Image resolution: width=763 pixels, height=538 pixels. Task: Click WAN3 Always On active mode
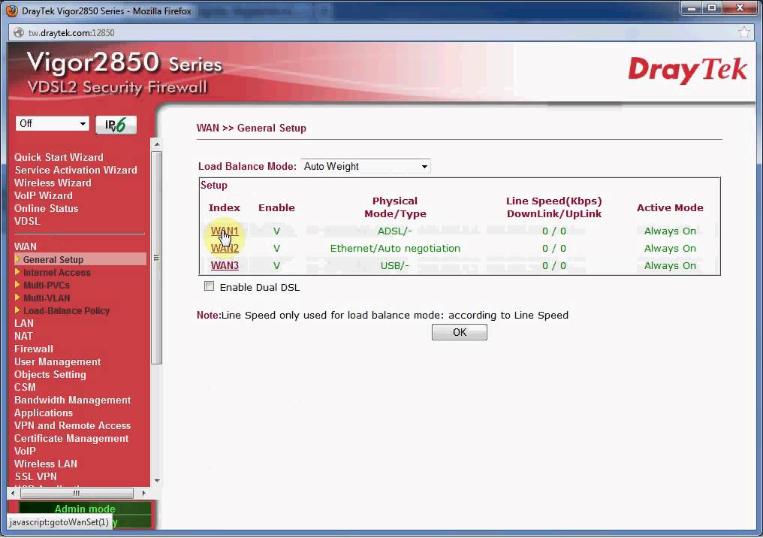670,265
